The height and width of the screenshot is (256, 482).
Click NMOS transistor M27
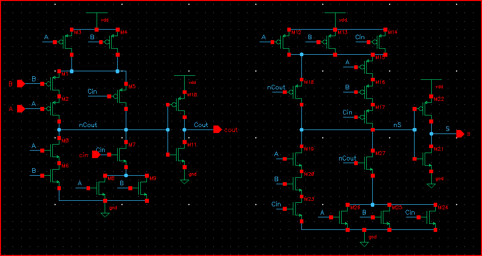(370, 163)
